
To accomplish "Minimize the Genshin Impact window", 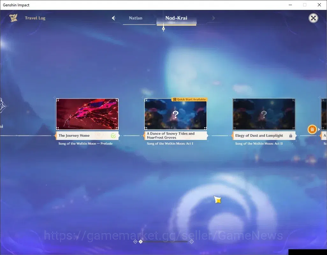I will [x=290, y=5].
